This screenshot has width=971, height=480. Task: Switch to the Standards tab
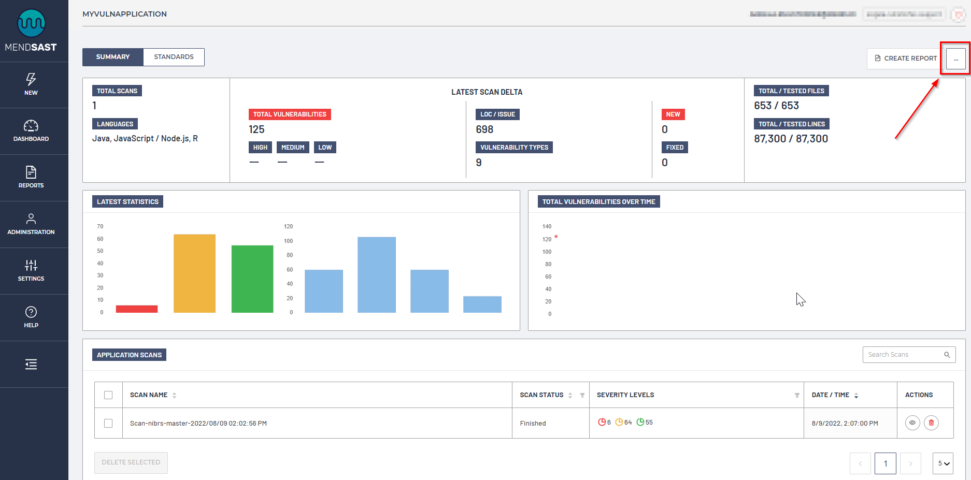click(174, 57)
